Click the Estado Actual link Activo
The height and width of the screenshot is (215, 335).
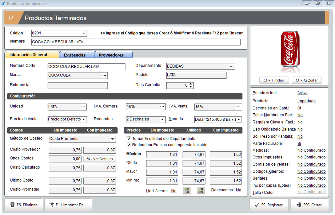point(302,93)
